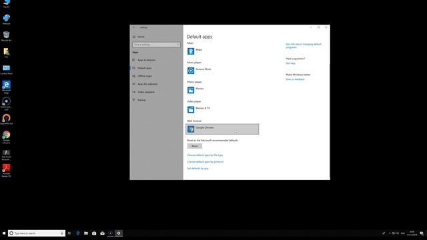Show hidden system tray icons

[390, 233]
